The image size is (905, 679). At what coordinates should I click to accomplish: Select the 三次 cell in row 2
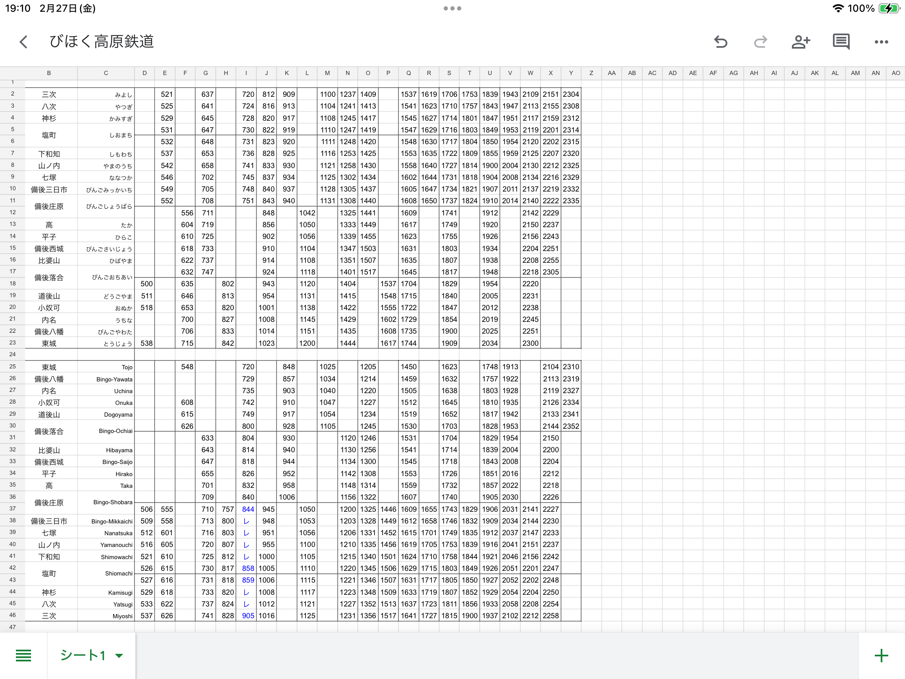tap(49, 94)
